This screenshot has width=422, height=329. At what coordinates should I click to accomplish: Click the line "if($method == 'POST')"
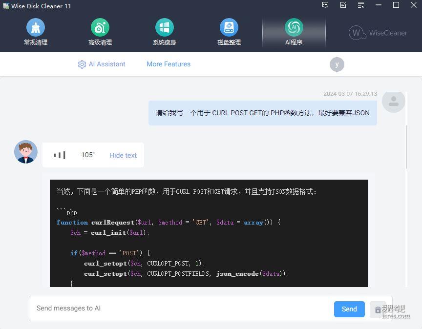point(110,253)
